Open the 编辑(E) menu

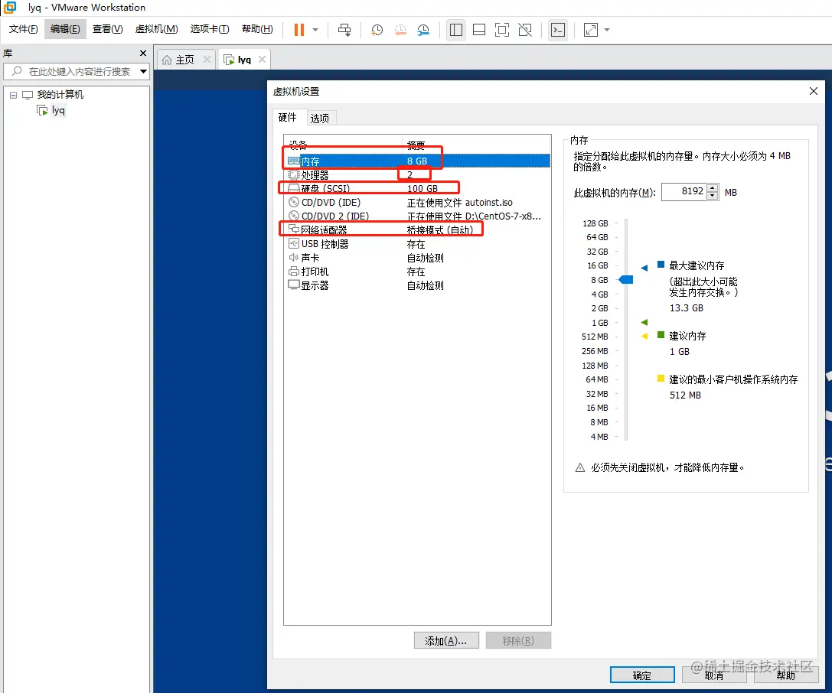[x=65, y=29]
